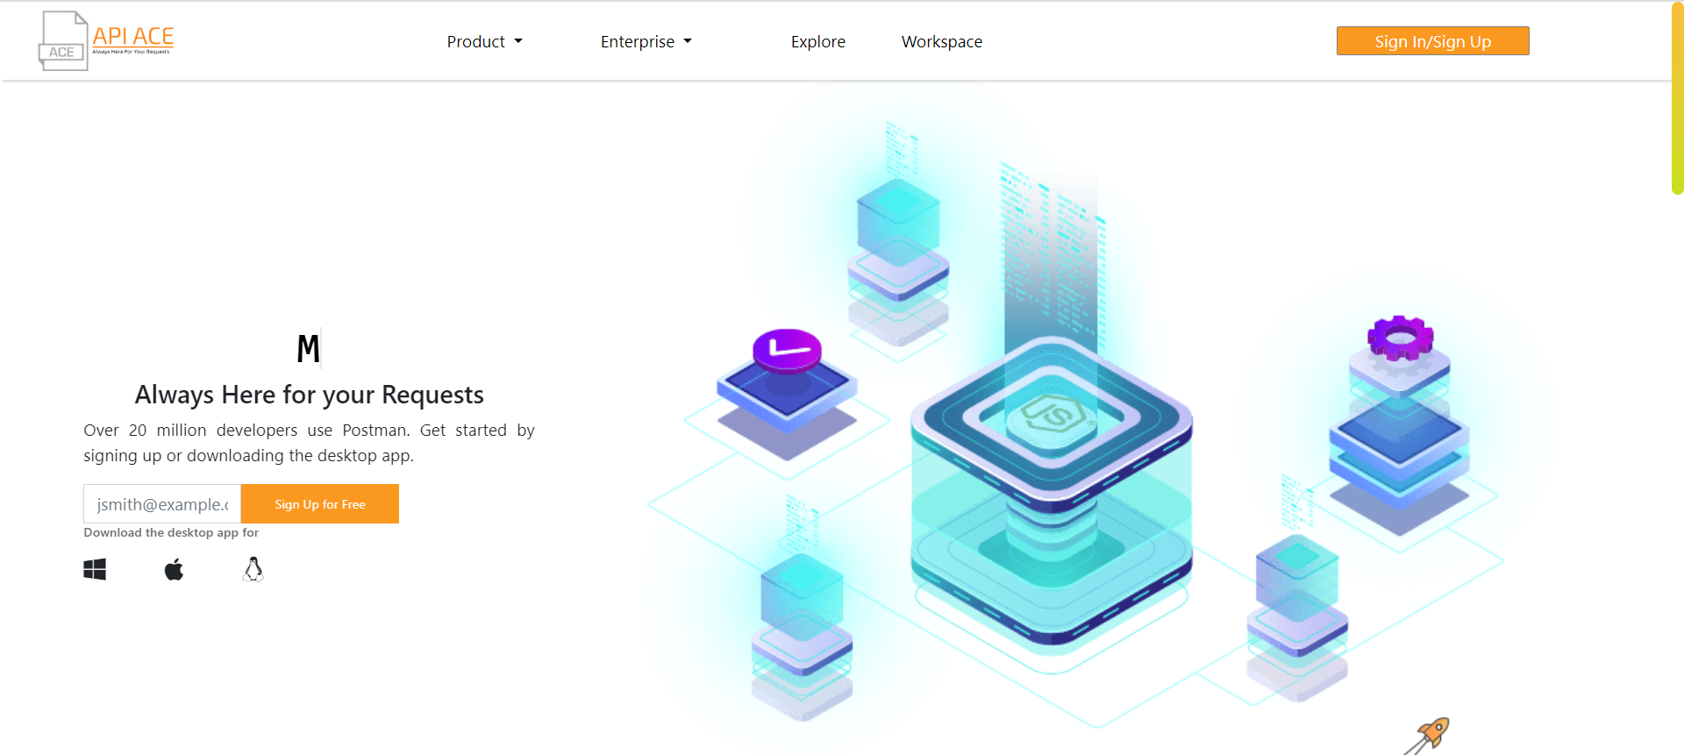Click the "Always Here for your Requests" heading

309,395
